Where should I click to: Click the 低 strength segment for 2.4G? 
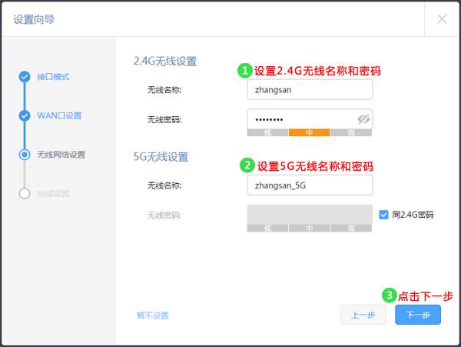click(267, 132)
